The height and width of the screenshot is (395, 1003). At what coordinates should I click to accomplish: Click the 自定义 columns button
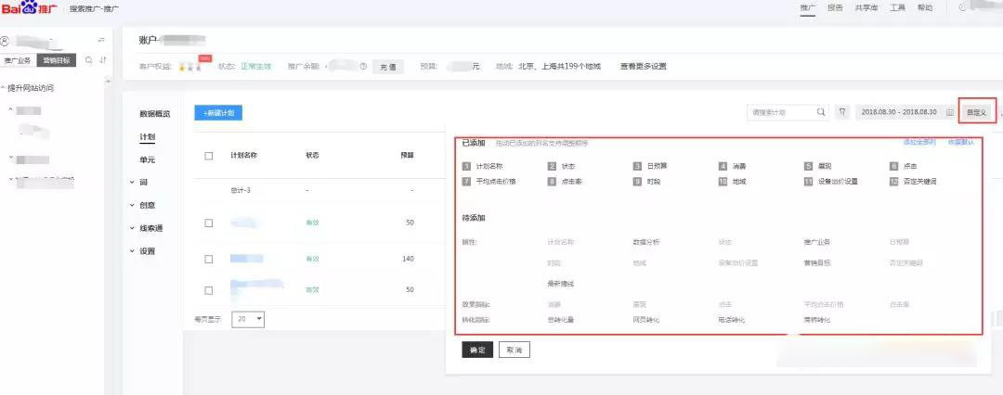[x=977, y=112]
